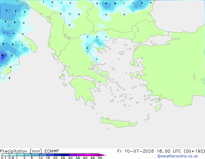
Task: Select the 5 mm legend color swatch
Action: click(x=35, y=155)
